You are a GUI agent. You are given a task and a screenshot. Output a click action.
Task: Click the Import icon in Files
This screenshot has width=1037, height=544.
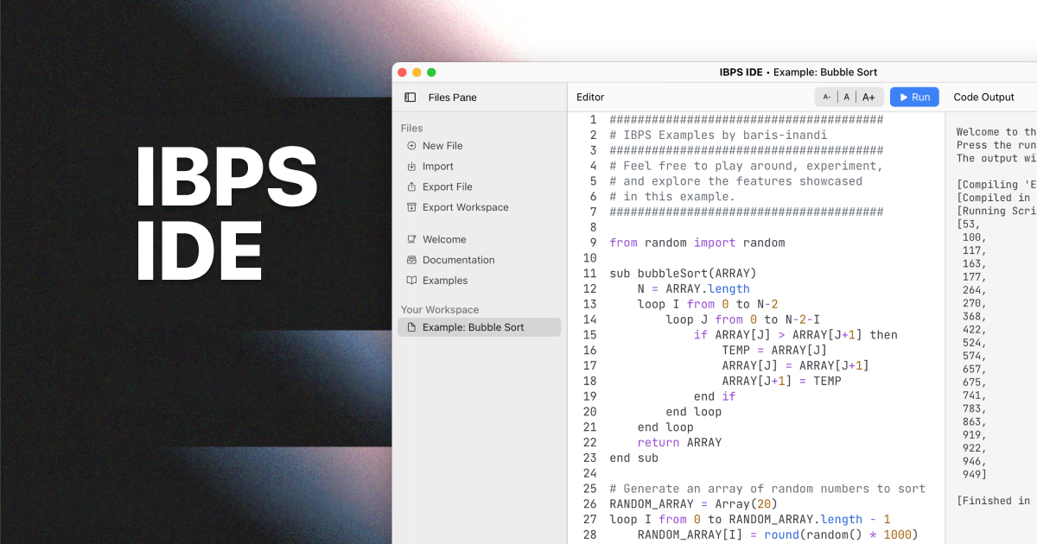pyautogui.click(x=411, y=167)
